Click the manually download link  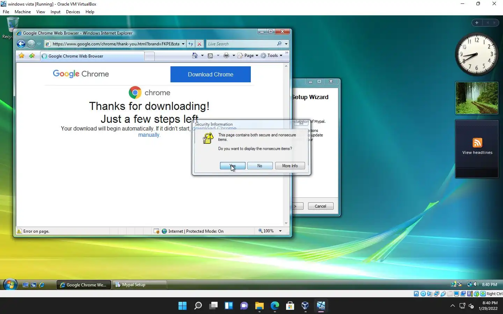(149, 135)
